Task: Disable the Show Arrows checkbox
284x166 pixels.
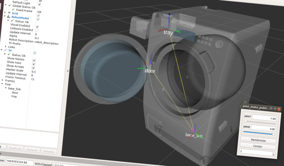Action: 34,68
